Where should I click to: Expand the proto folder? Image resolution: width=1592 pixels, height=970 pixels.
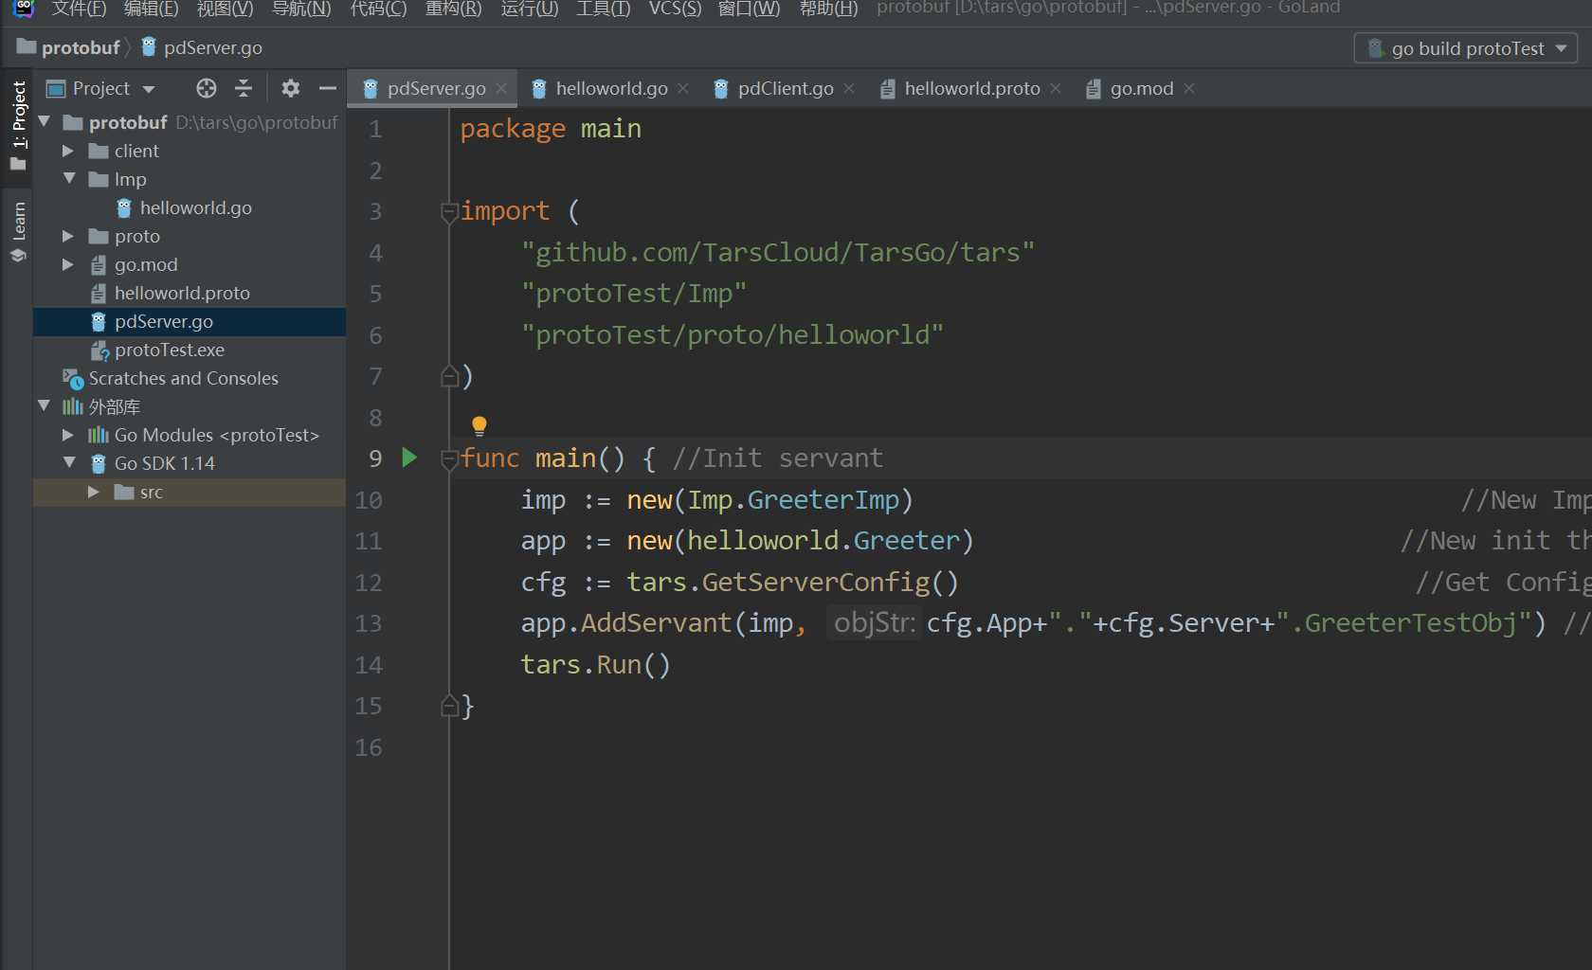[67, 236]
